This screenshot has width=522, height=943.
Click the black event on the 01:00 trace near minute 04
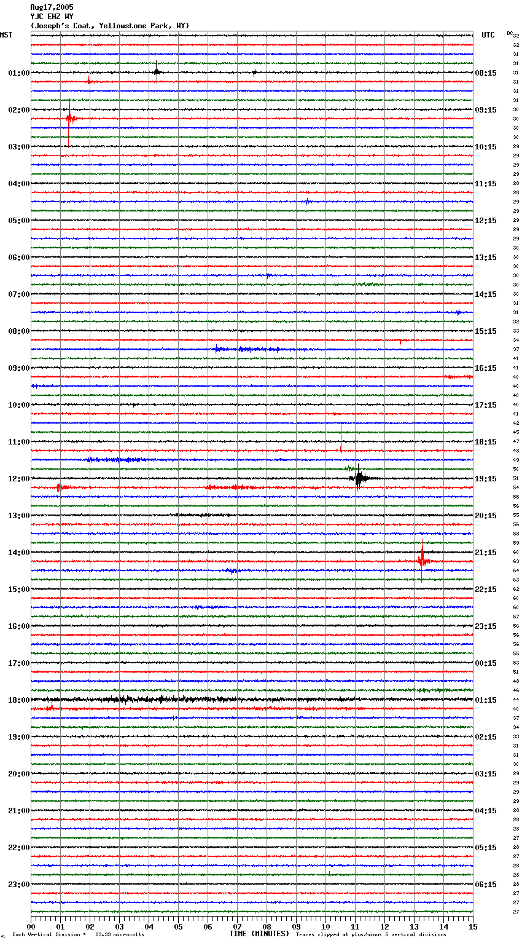[x=157, y=72]
